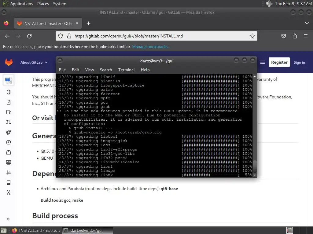Open the terminal Edit menu
Viewport: 313px width, 234px height.
[75, 70]
